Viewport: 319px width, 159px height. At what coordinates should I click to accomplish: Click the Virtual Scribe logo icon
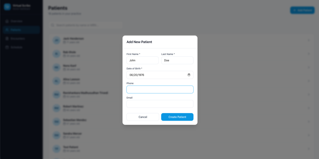(7, 7)
